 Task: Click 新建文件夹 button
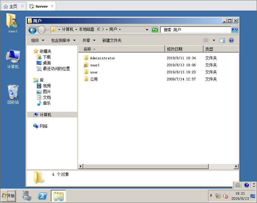pyautogui.click(x=112, y=40)
